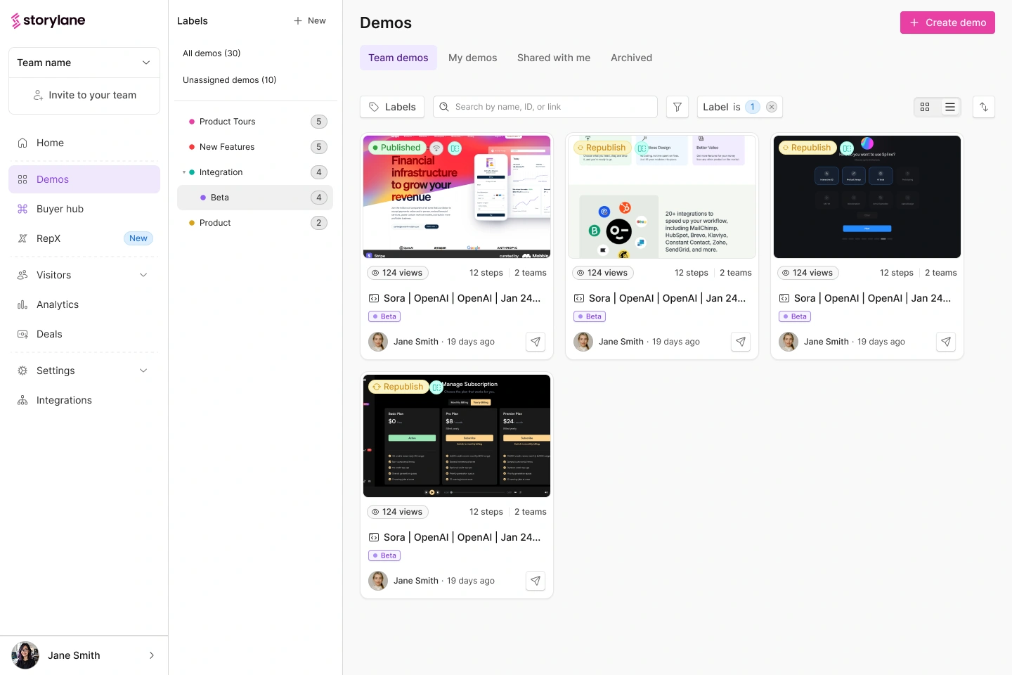Click Republish on the Manage Subscription card

point(398,387)
